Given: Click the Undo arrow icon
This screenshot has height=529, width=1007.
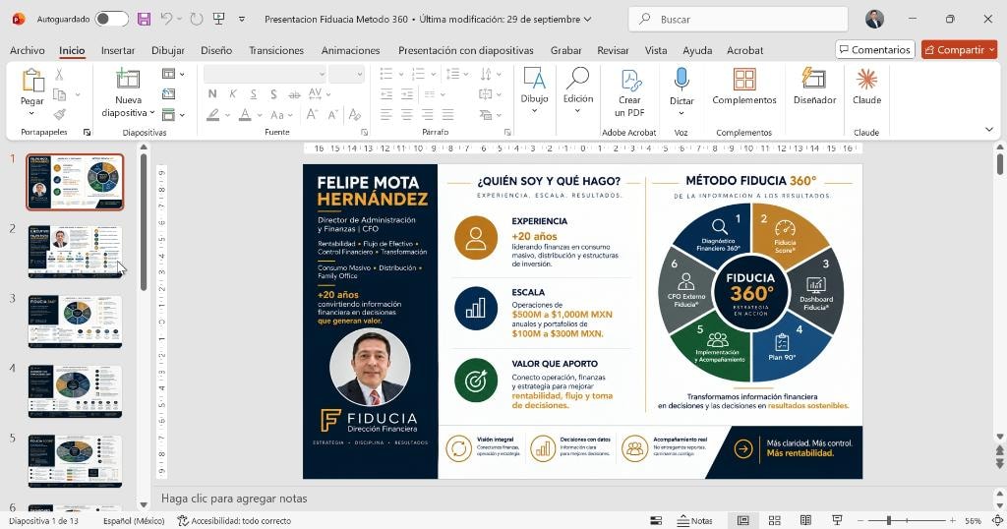Looking at the screenshot, I should [166, 20].
